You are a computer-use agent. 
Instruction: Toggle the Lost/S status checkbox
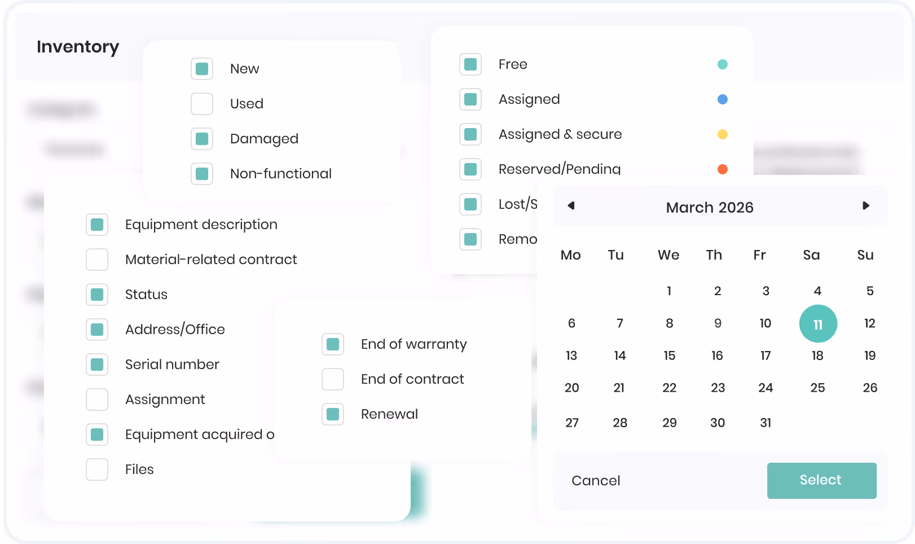pos(470,204)
